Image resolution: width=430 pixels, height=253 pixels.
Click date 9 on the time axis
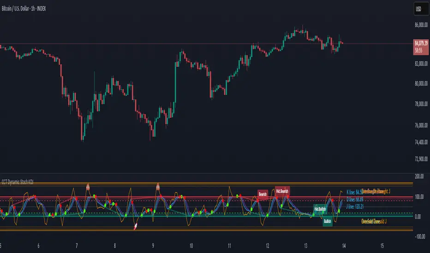pos(153,246)
